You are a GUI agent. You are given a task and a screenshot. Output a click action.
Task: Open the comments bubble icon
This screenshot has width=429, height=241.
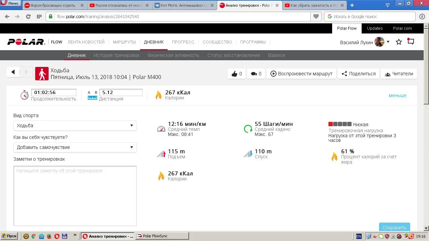[256, 74]
